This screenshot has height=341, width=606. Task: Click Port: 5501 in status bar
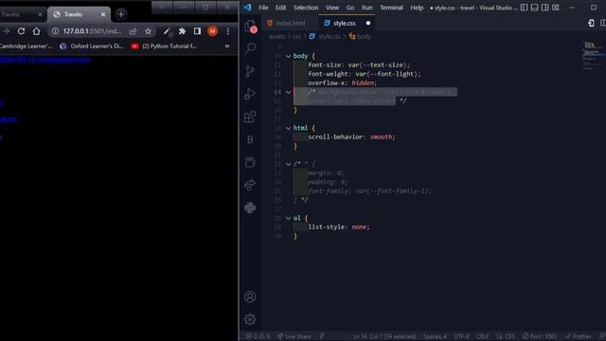540,336
